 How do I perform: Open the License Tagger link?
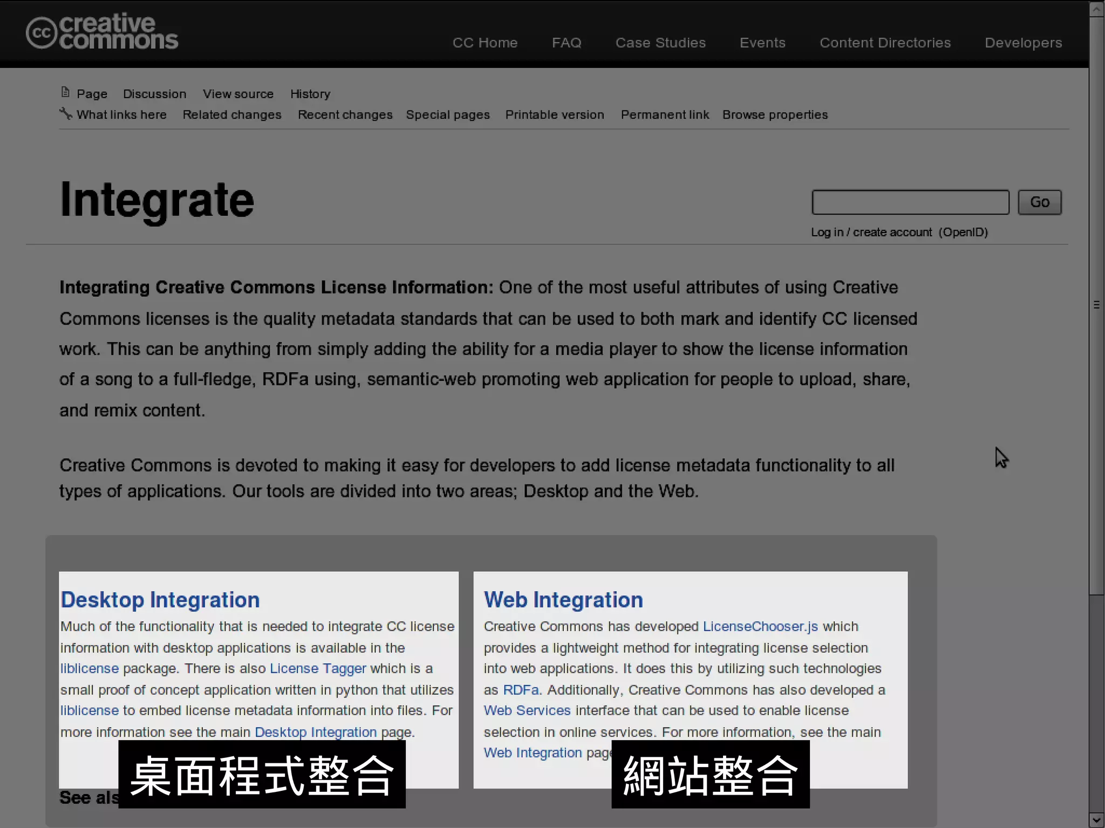click(318, 668)
